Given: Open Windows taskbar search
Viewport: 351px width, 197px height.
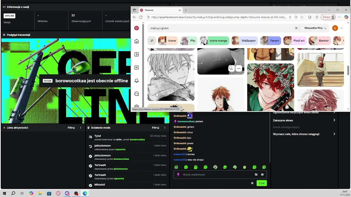Looking at the screenshot, I should pos(13,193).
